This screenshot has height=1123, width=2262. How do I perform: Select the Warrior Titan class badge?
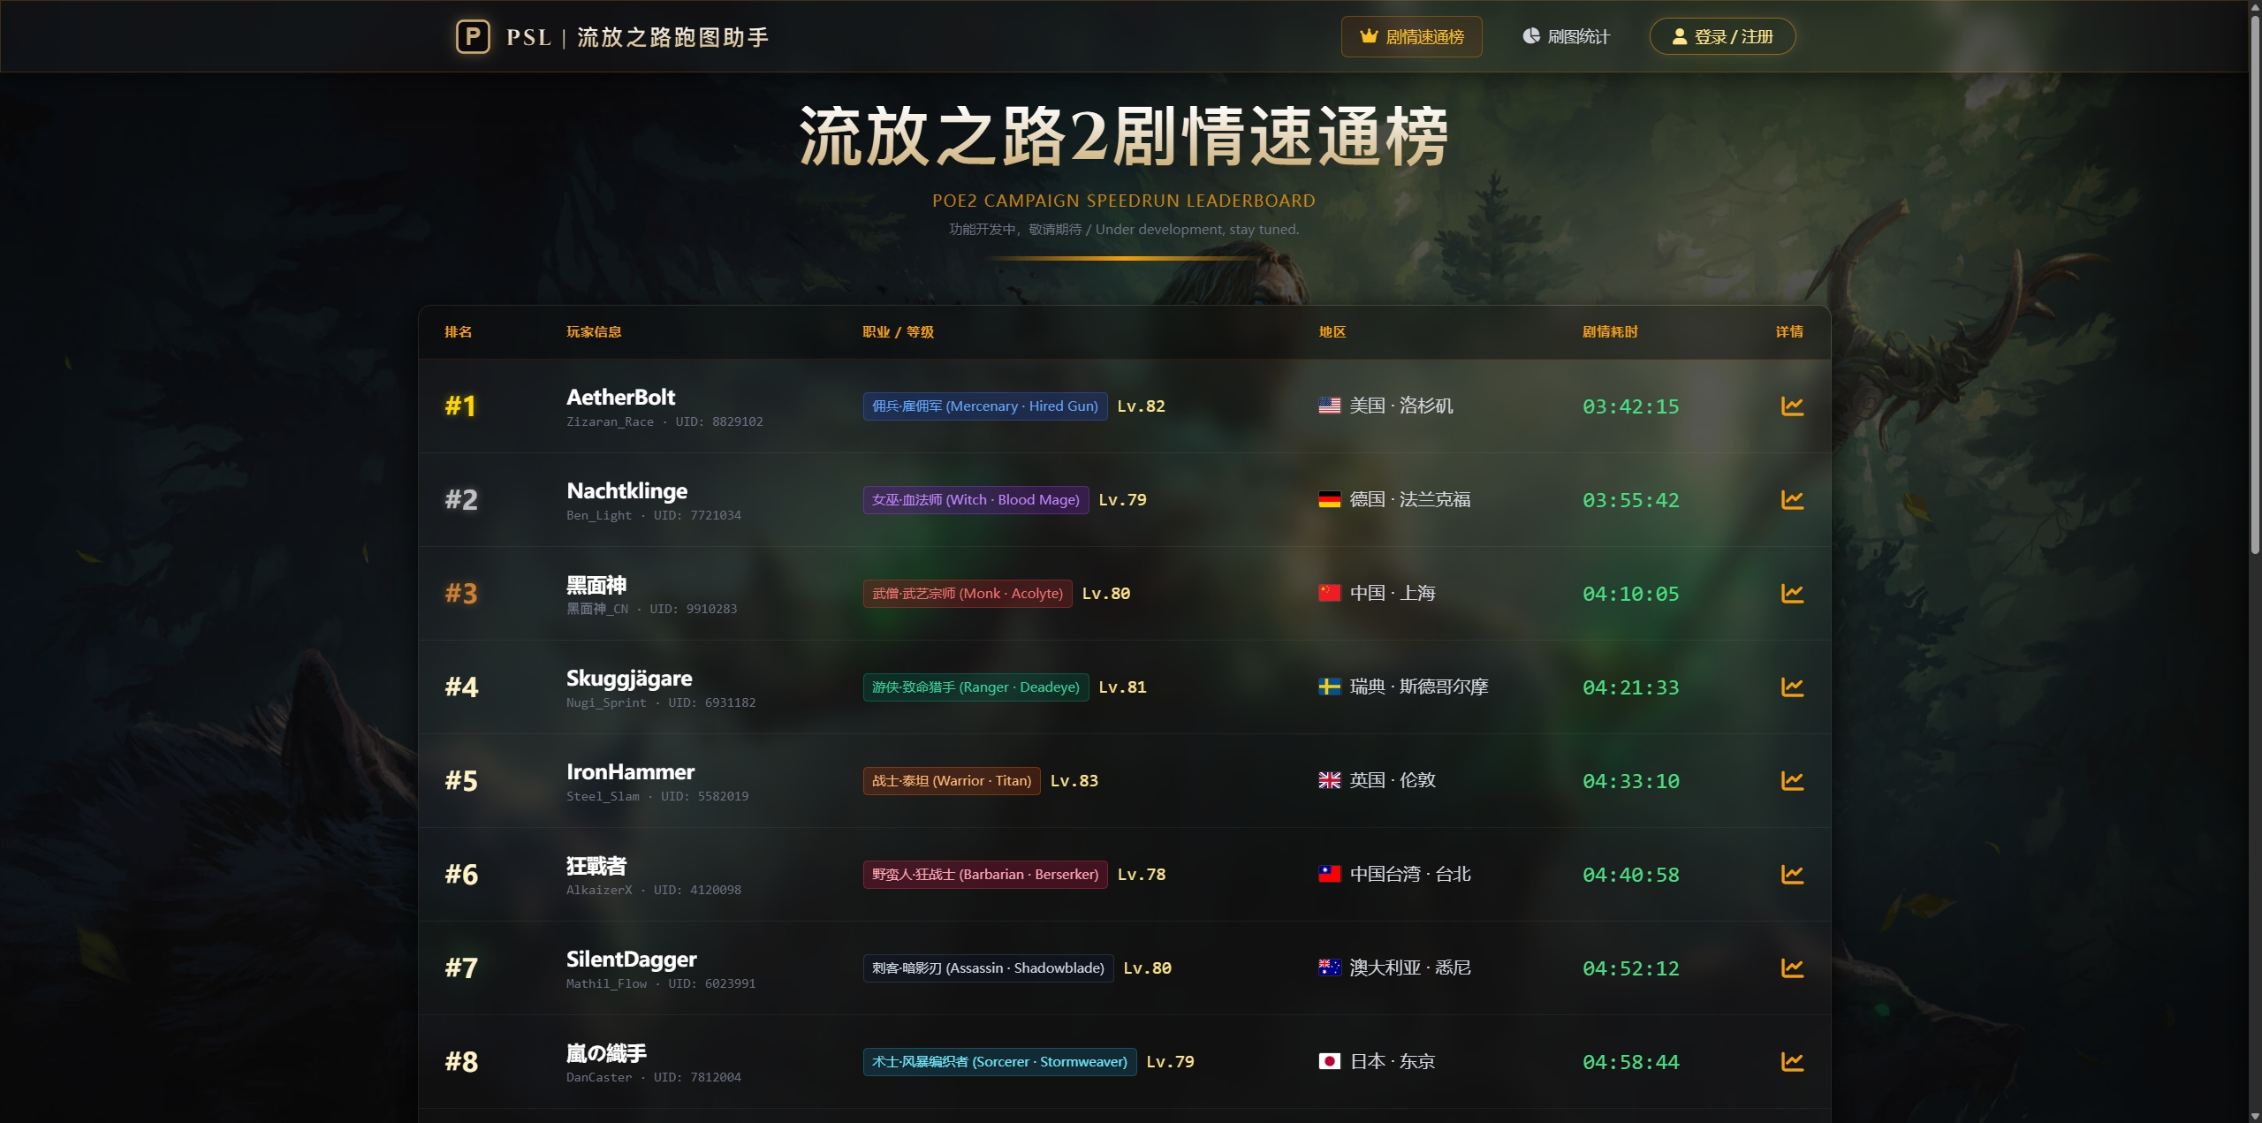click(x=951, y=780)
